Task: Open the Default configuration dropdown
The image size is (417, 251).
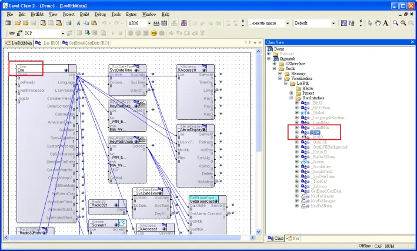Action: pyautogui.click(x=333, y=23)
